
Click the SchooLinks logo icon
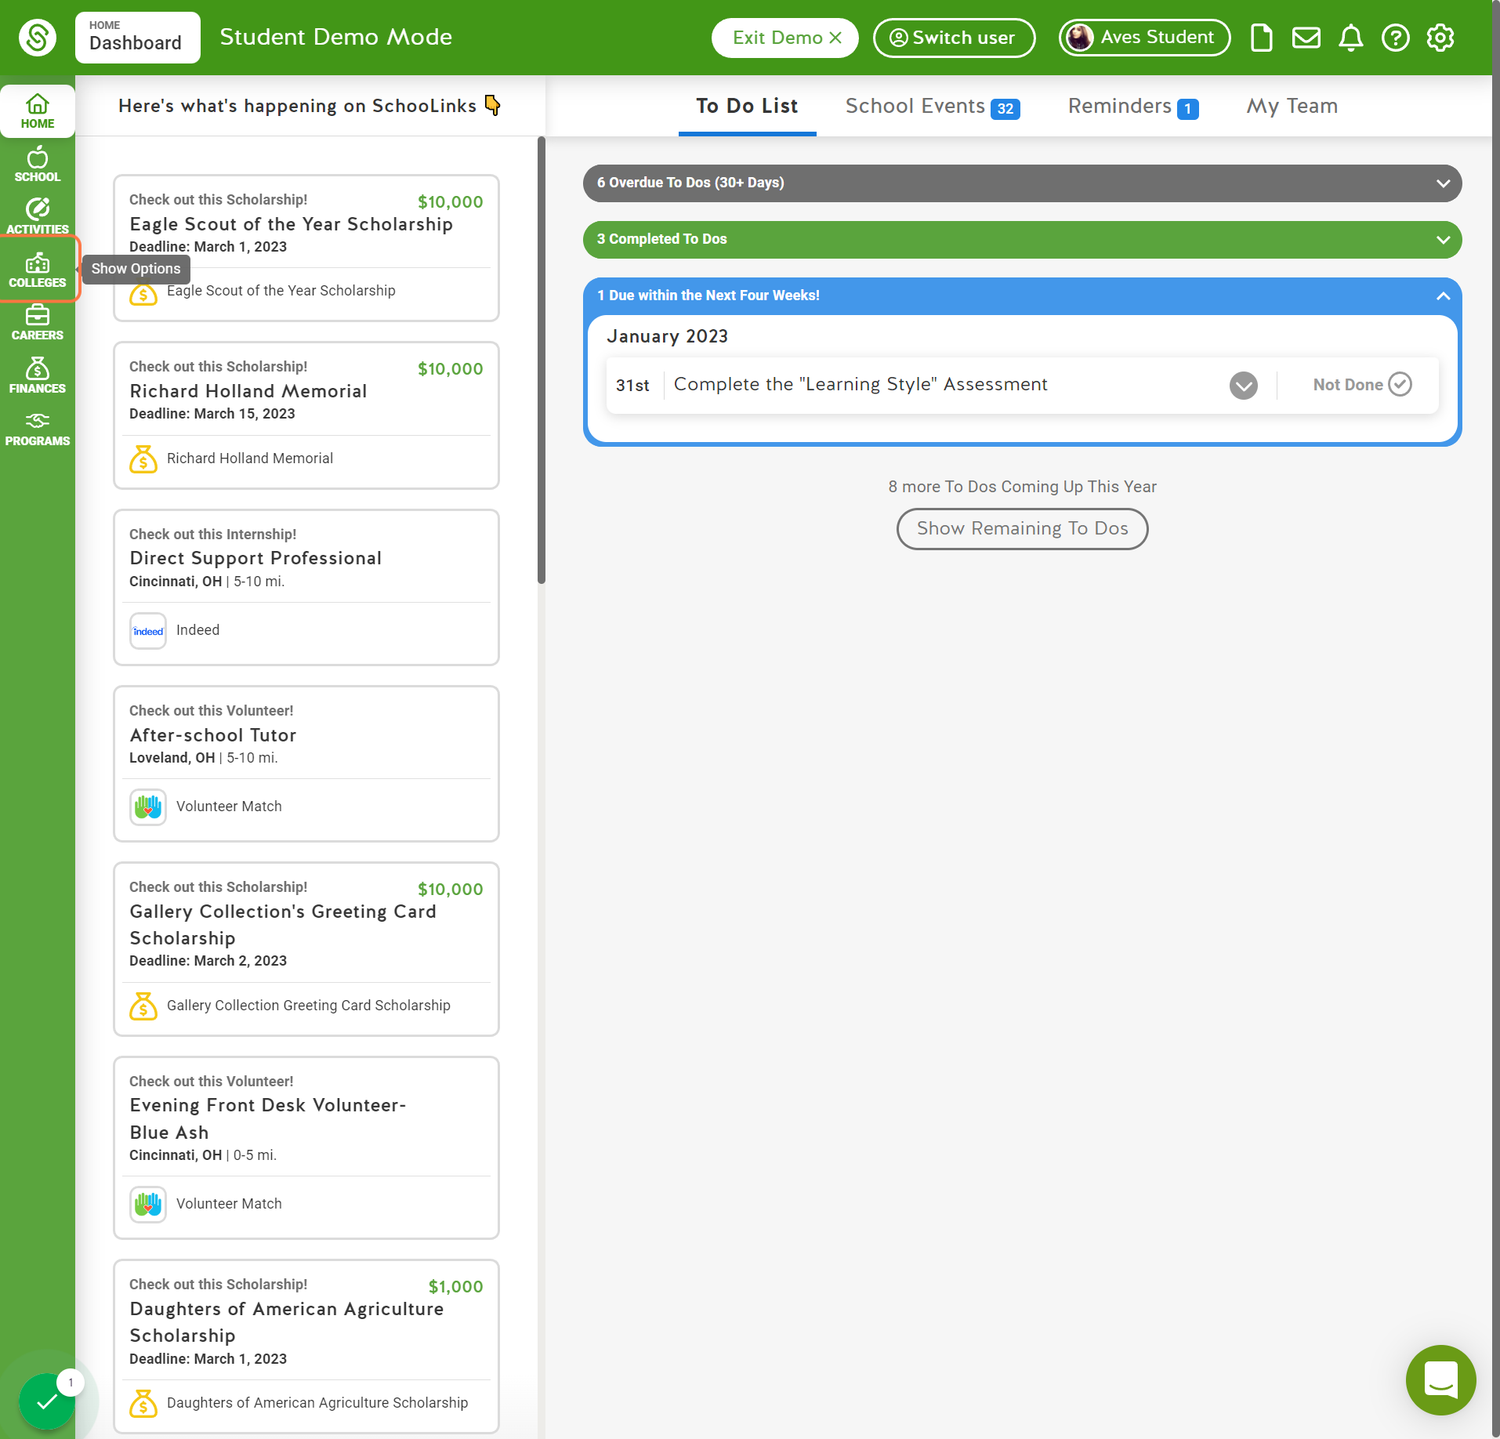(x=38, y=37)
